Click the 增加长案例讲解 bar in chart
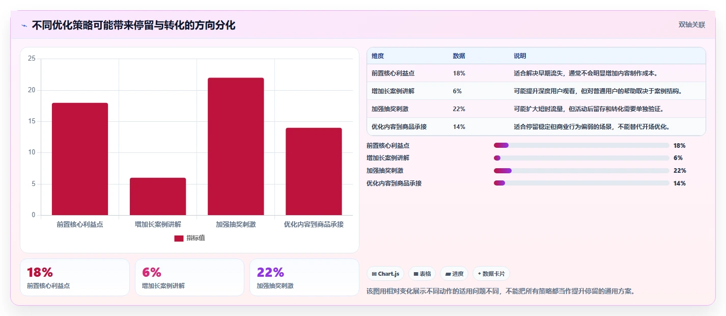The height and width of the screenshot is (316, 726). [158, 196]
